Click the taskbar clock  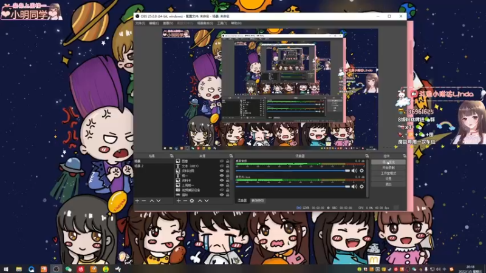coord(470,269)
